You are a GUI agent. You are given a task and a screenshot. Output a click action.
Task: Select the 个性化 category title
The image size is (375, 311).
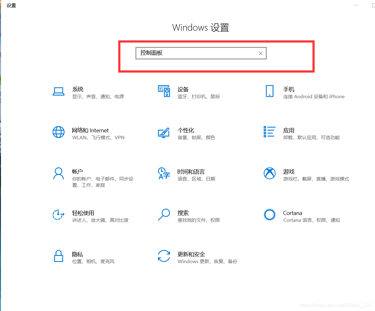tap(186, 130)
